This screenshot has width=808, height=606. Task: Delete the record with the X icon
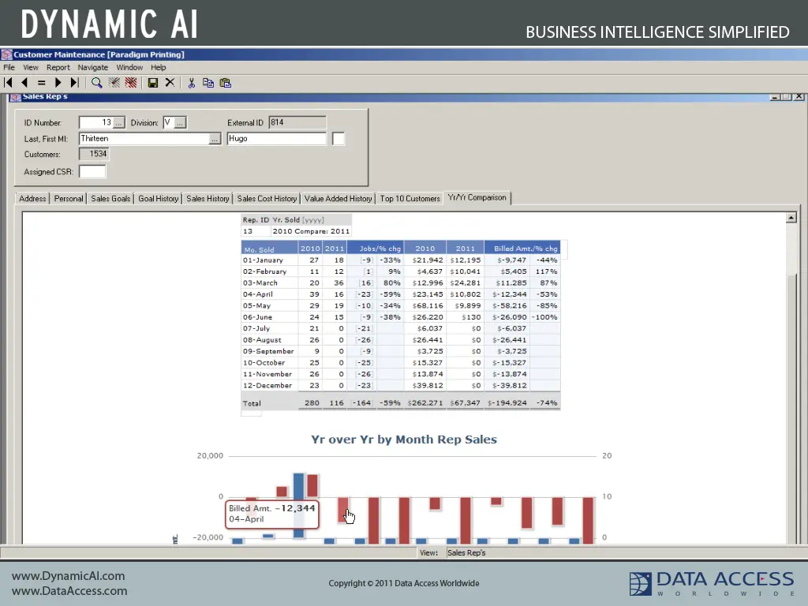pyautogui.click(x=170, y=82)
